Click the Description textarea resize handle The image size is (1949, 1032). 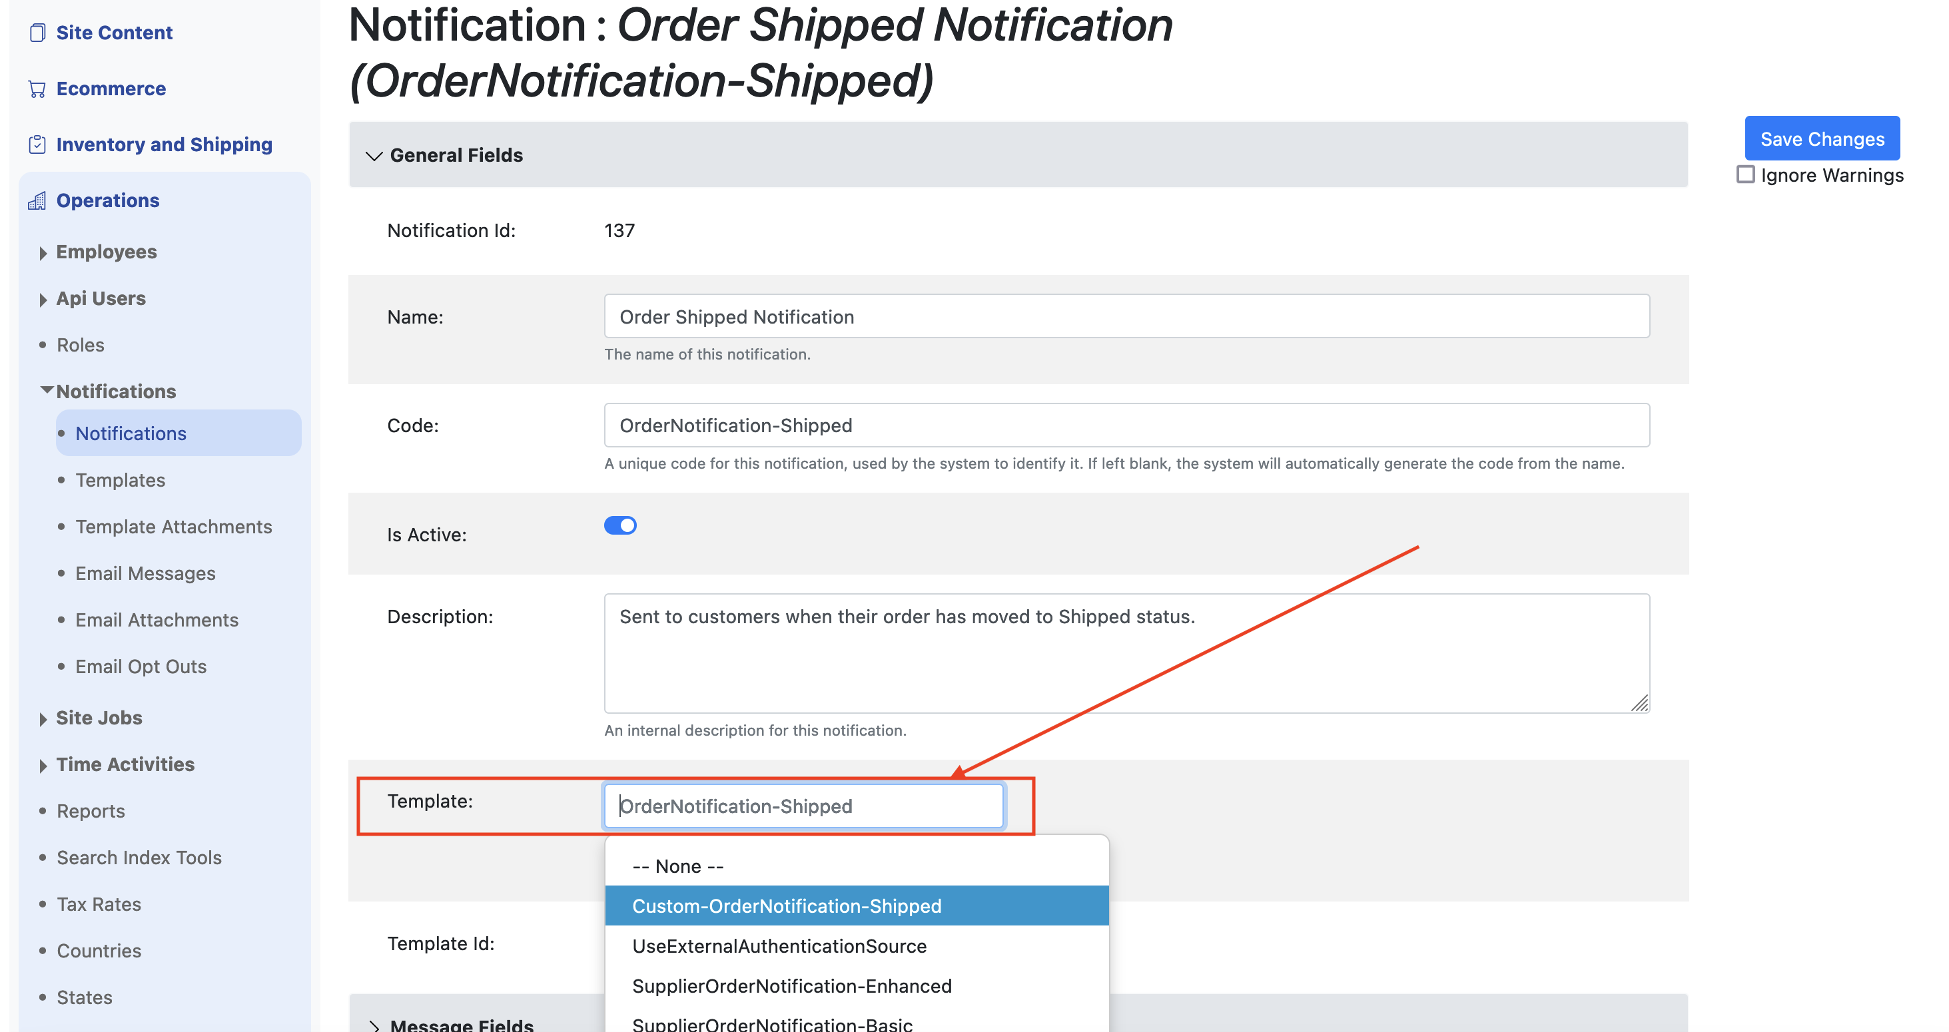1639,703
